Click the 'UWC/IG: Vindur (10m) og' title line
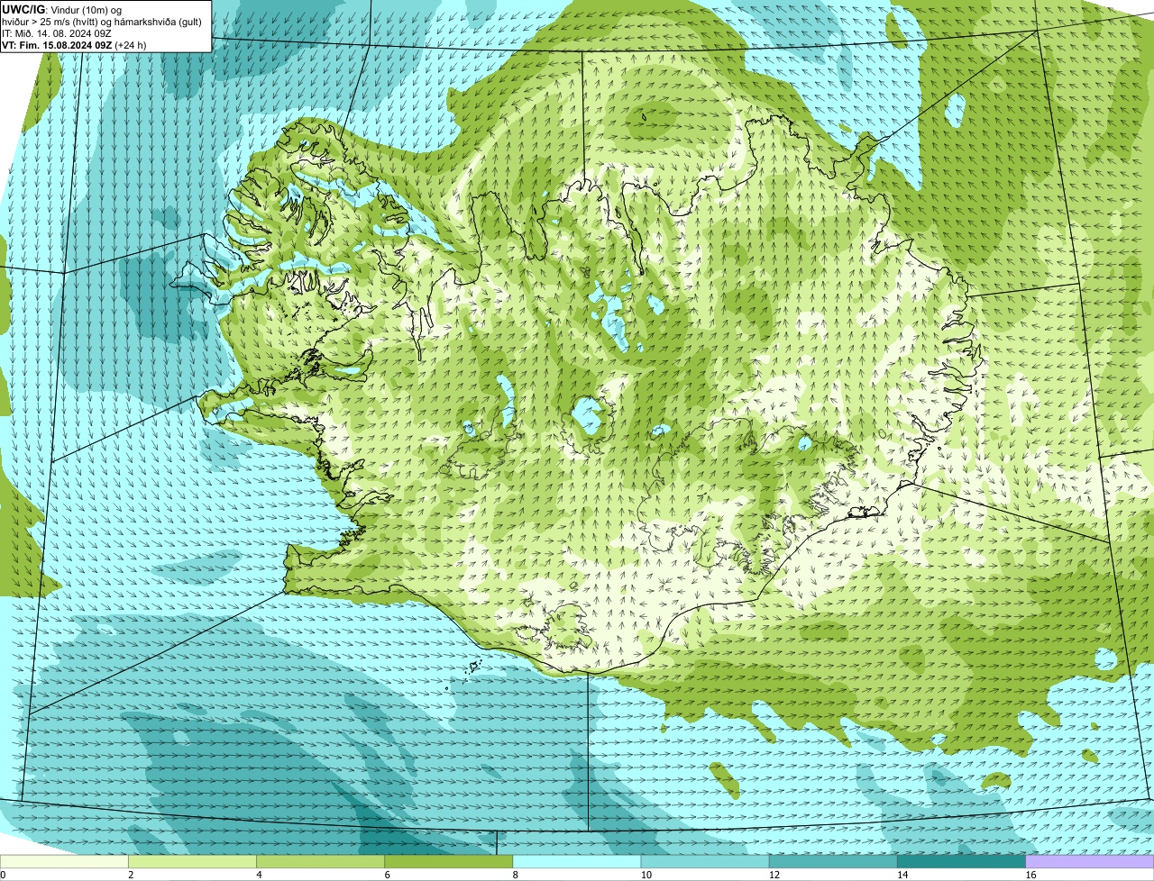The image size is (1154, 881). click(x=62, y=10)
